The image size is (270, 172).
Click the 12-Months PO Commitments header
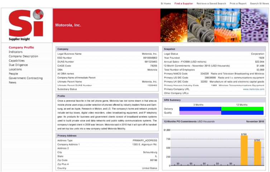(214, 122)
